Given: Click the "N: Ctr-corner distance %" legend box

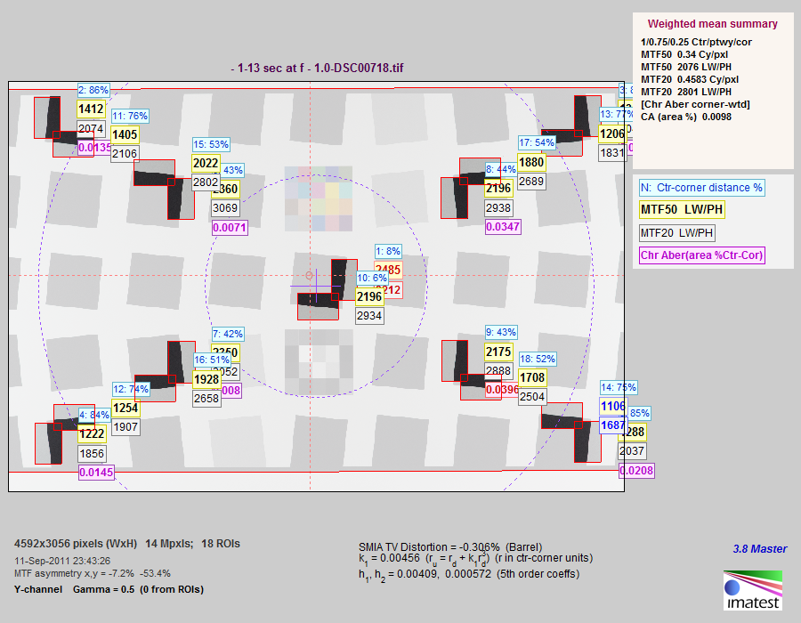Looking at the screenshot, I should pyautogui.click(x=701, y=188).
